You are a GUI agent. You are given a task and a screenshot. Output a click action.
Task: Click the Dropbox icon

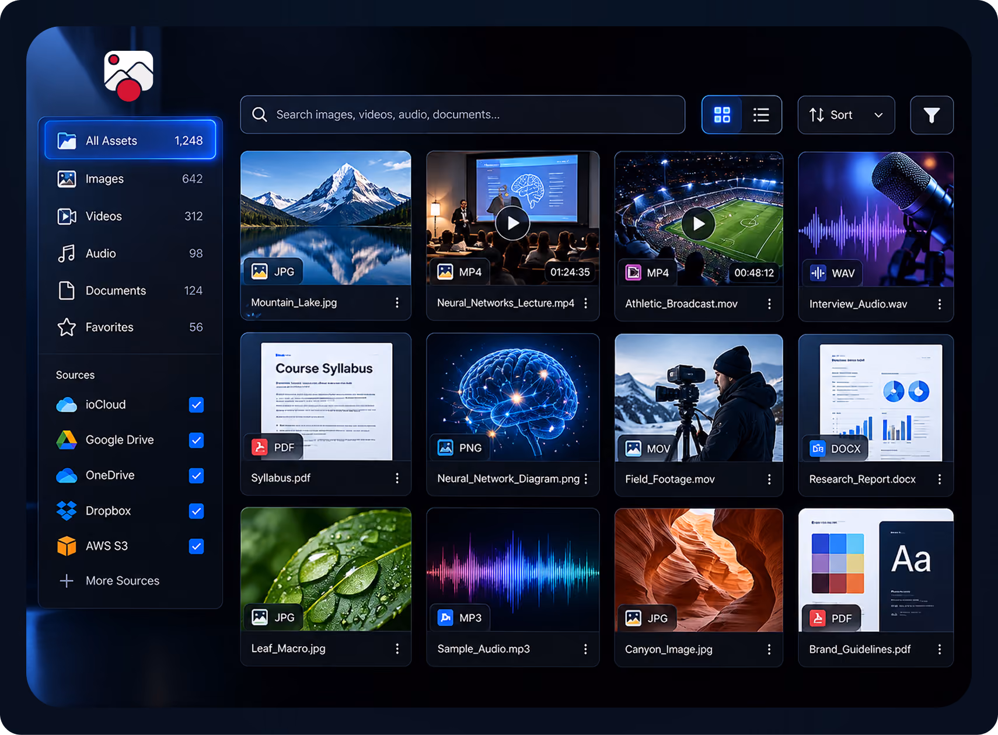point(67,511)
